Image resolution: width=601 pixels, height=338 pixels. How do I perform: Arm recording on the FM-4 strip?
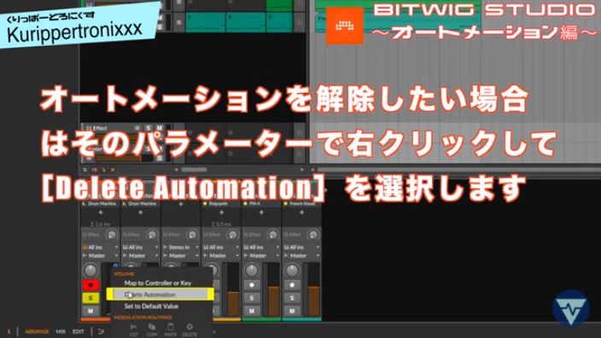click(252, 285)
